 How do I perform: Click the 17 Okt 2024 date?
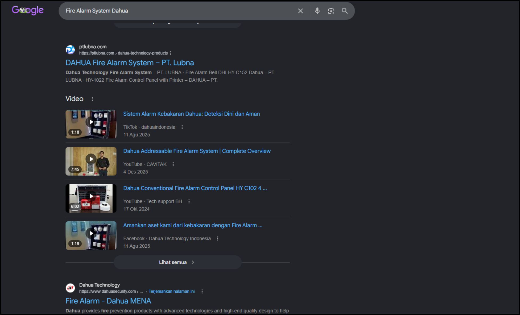[137, 209]
